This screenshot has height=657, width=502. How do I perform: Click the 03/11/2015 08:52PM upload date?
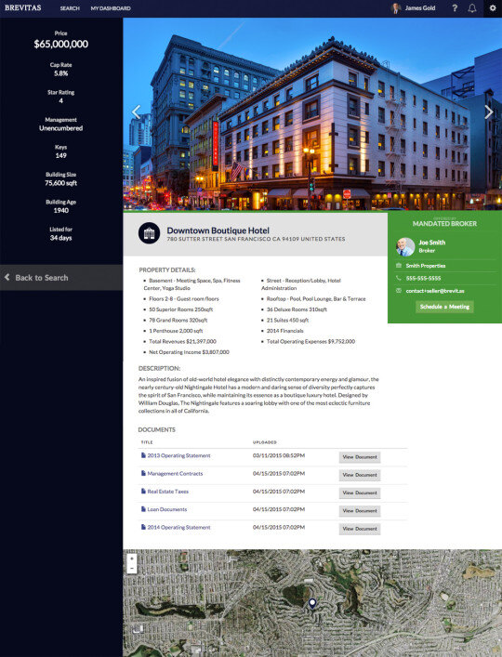pos(279,455)
